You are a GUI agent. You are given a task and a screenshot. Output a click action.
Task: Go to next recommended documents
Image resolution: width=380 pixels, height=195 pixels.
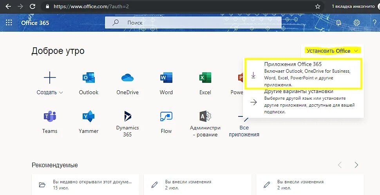pyautogui.click(x=356, y=165)
